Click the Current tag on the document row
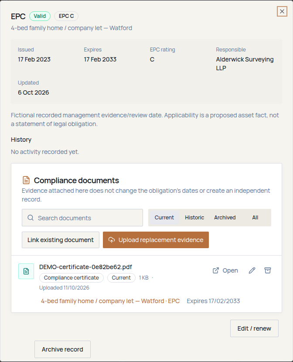Image resolution: width=293 pixels, height=362 pixels. pyautogui.click(x=121, y=278)
